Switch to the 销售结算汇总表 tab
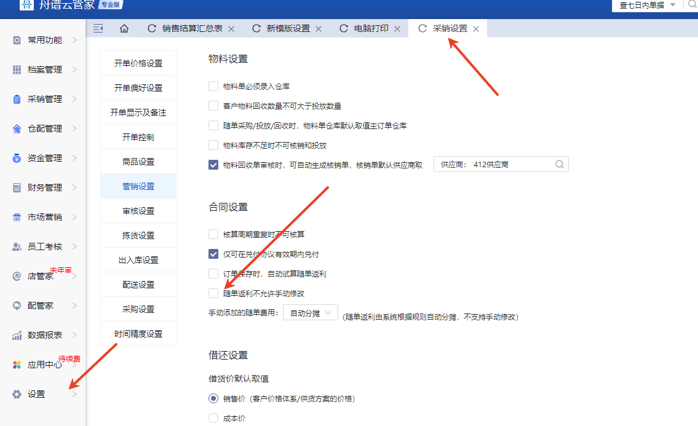The image size is (698, 426). 192,29
